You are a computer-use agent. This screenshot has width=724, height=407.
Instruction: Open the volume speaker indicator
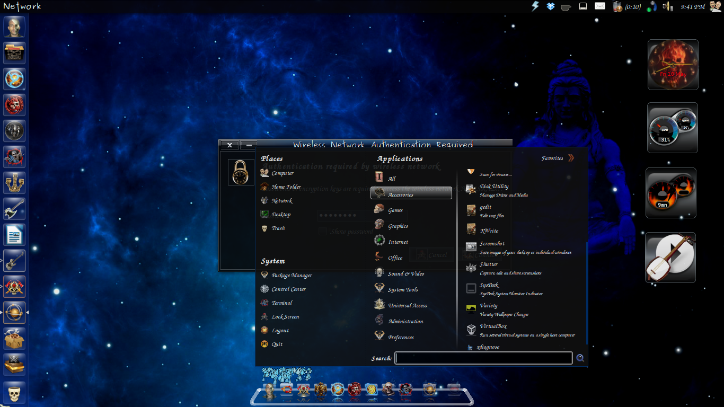pos(669,6)
